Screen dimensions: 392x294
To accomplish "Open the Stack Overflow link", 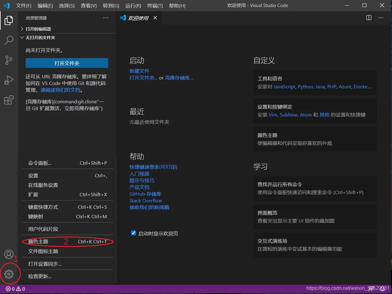I will (x=146, y=201).
